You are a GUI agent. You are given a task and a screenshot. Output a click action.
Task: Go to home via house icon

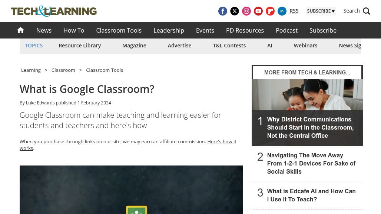pos(21,30)
